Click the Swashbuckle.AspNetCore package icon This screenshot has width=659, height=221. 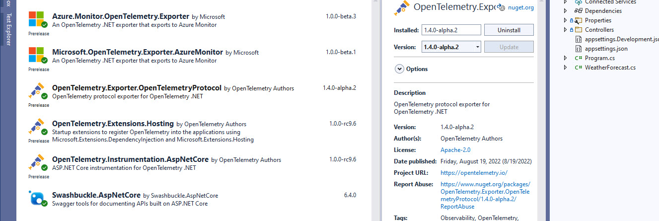[x=37, y=198]
